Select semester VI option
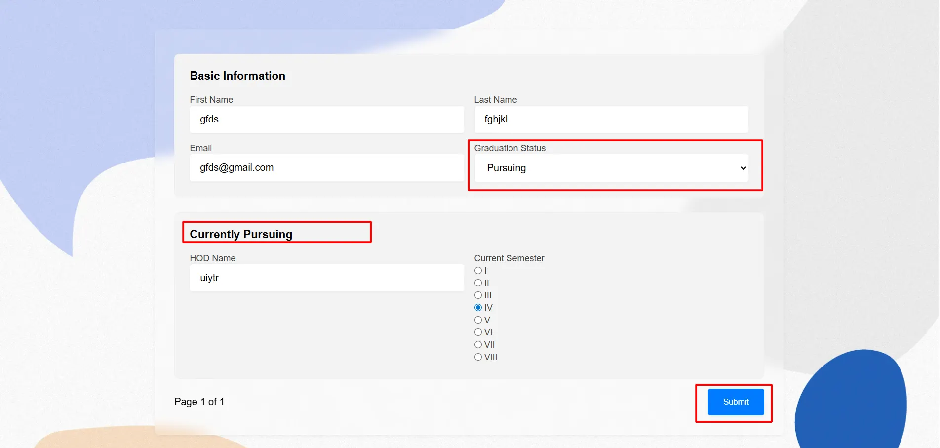The width and height of the screenshot is (940, 448). (478, 332)
